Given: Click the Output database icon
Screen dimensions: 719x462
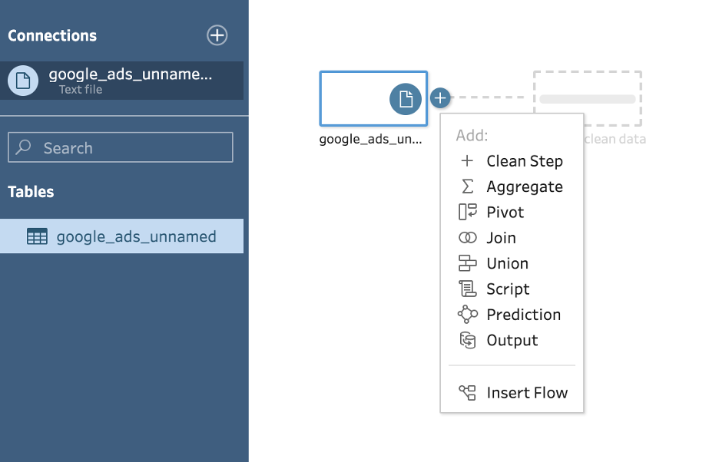Looking at the screenshot, I should (467, 340).
